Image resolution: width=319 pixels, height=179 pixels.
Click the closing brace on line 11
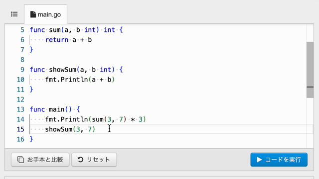tap(31, 89)
